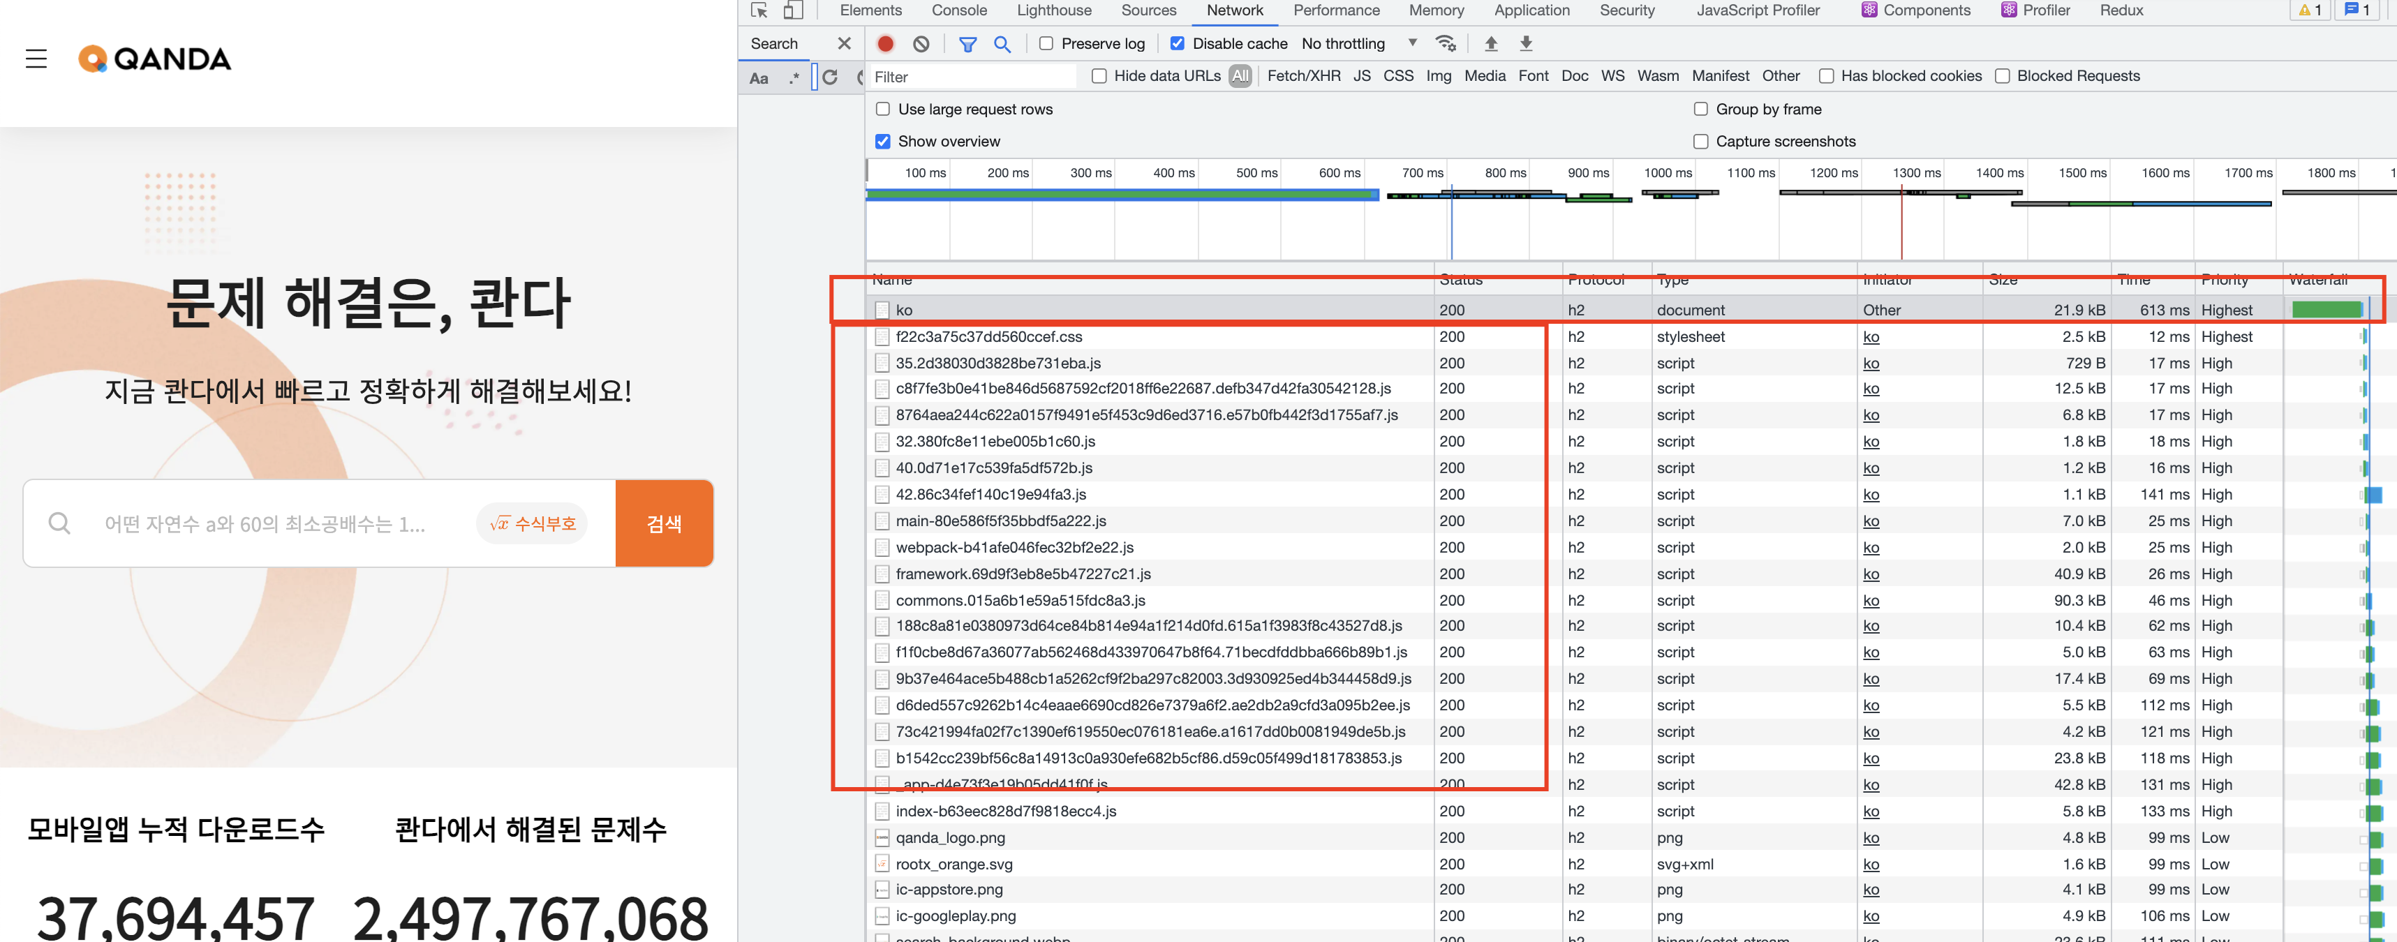Check Use large request rows

click(883, 109)
